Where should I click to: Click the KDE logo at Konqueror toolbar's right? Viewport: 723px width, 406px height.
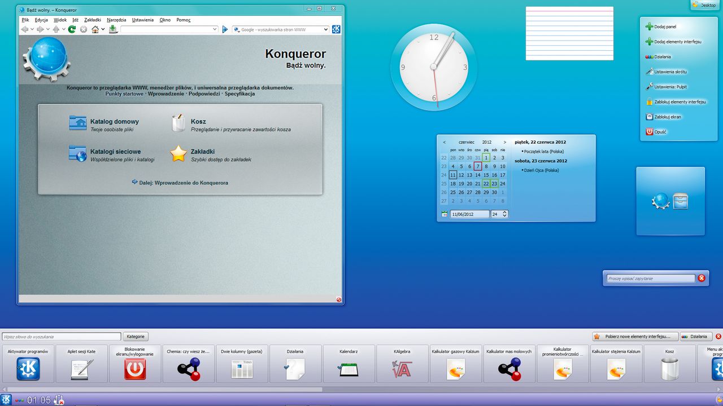point(336,29)
